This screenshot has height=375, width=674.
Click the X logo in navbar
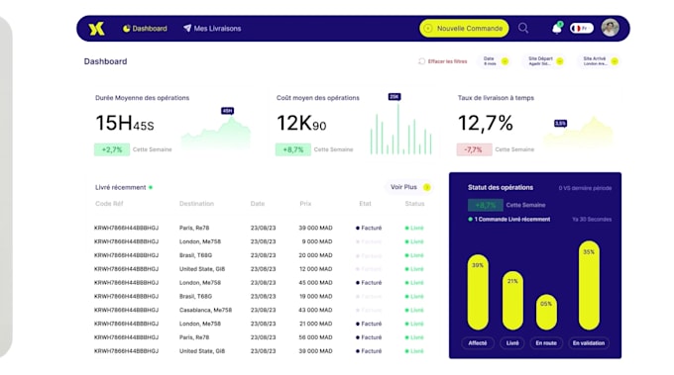click(x=97, y=29)
